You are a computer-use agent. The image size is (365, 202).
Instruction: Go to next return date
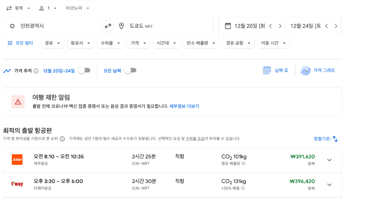336,26
